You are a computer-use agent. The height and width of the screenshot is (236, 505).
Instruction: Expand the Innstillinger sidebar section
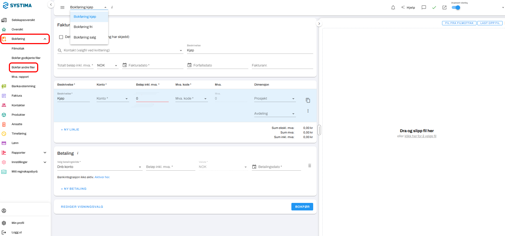45,162
